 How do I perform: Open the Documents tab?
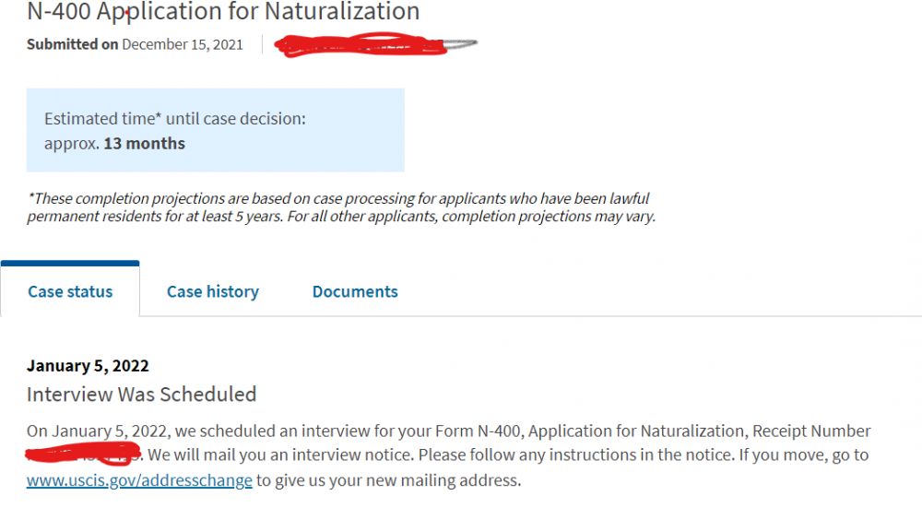[x=355, y=291]
